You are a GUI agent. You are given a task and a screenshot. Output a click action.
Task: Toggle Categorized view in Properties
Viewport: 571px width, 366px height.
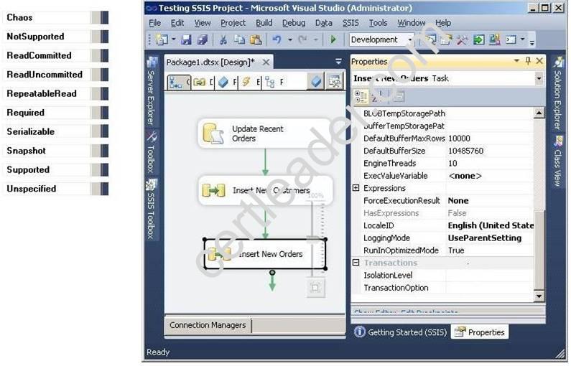(x=361, y=97)
